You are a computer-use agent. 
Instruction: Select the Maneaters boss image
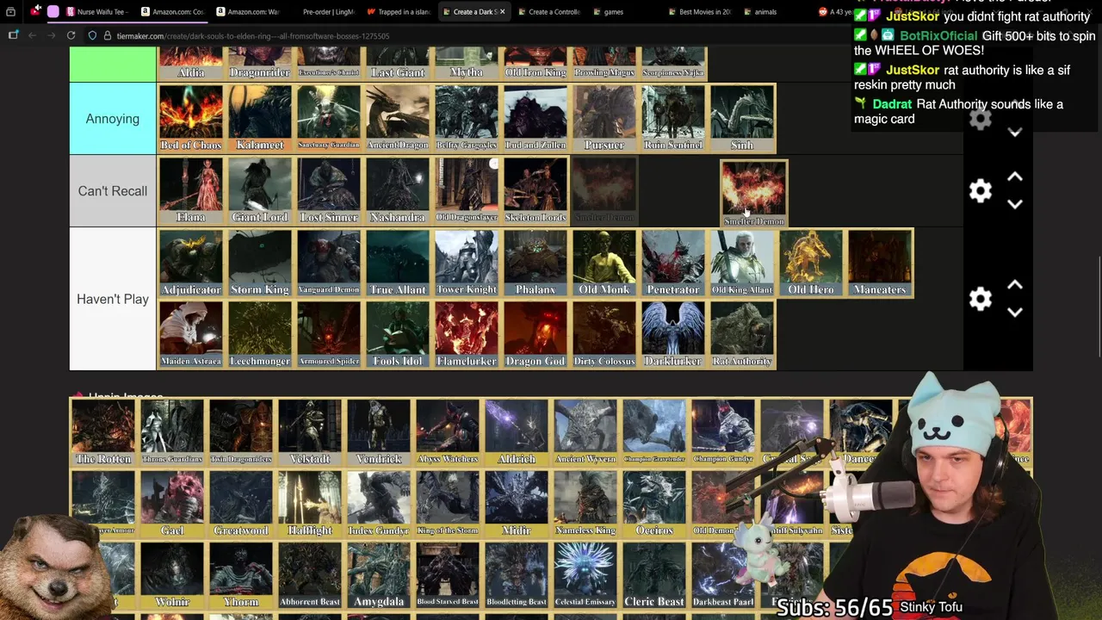879,263
